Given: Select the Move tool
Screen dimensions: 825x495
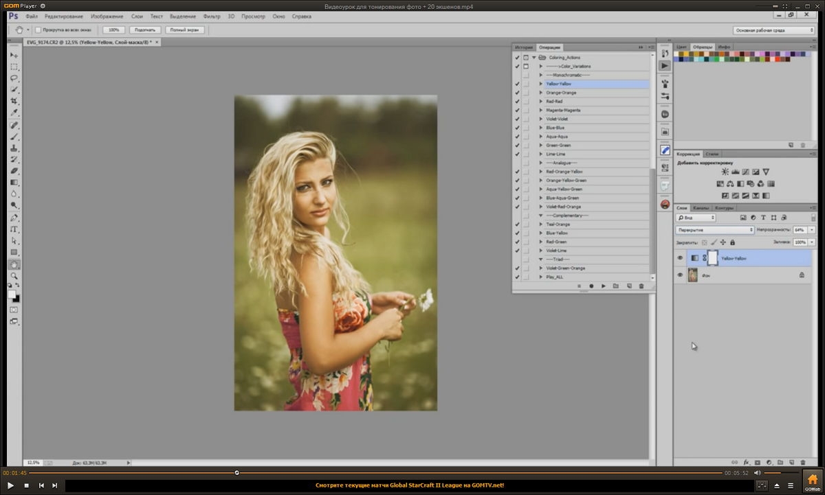Looking at the screenshot, I should click(x=14, y=55).
